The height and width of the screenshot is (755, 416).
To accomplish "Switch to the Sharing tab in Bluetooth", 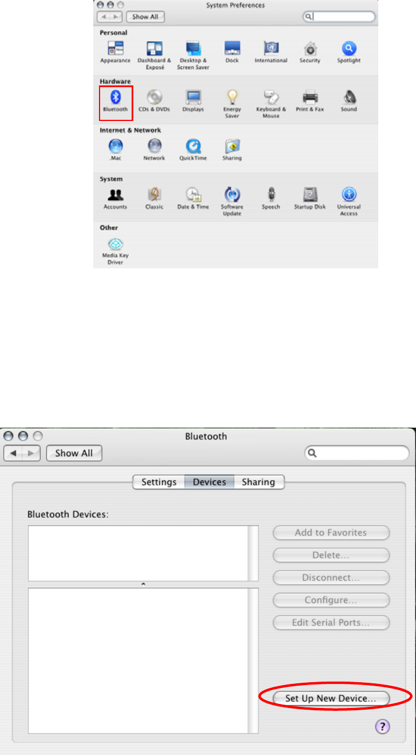I will click(x=258, y=482).
